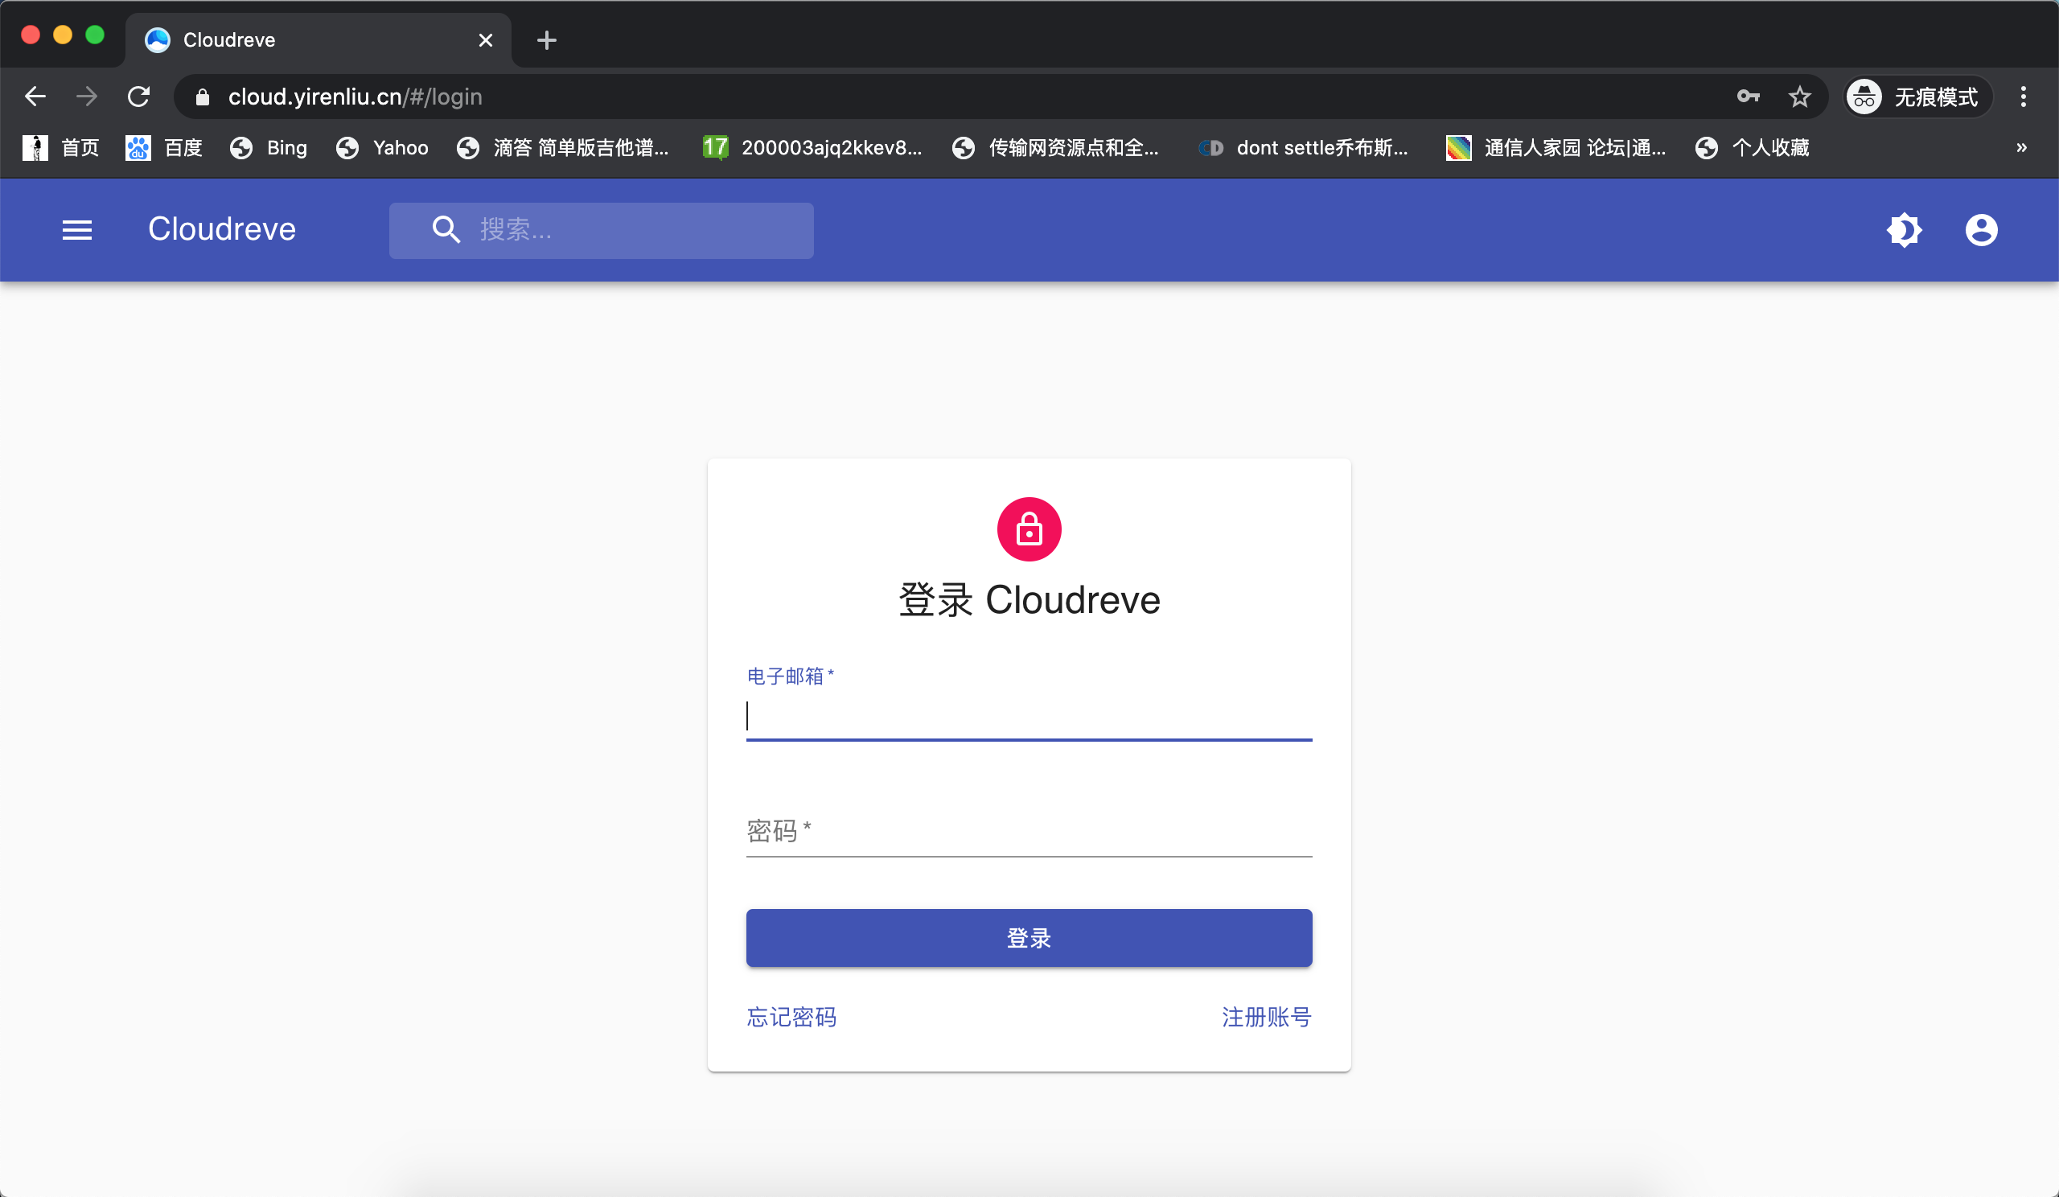Open a new tab with the plus button
The width and height of the screenshot is (2059, 1197).
[x=547, y=40]
